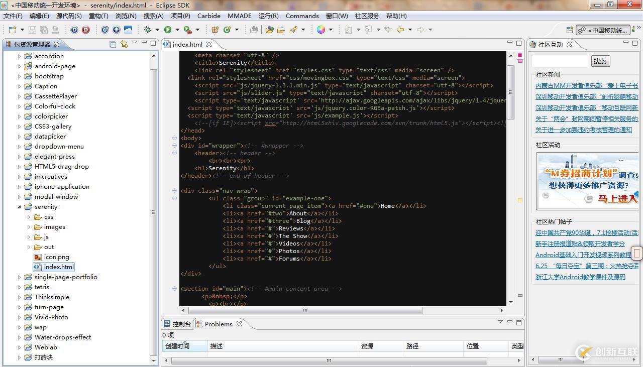Click the blue up-arrow circle icon
The width and height of the screenshot is (643, 367).
point(116,30)
